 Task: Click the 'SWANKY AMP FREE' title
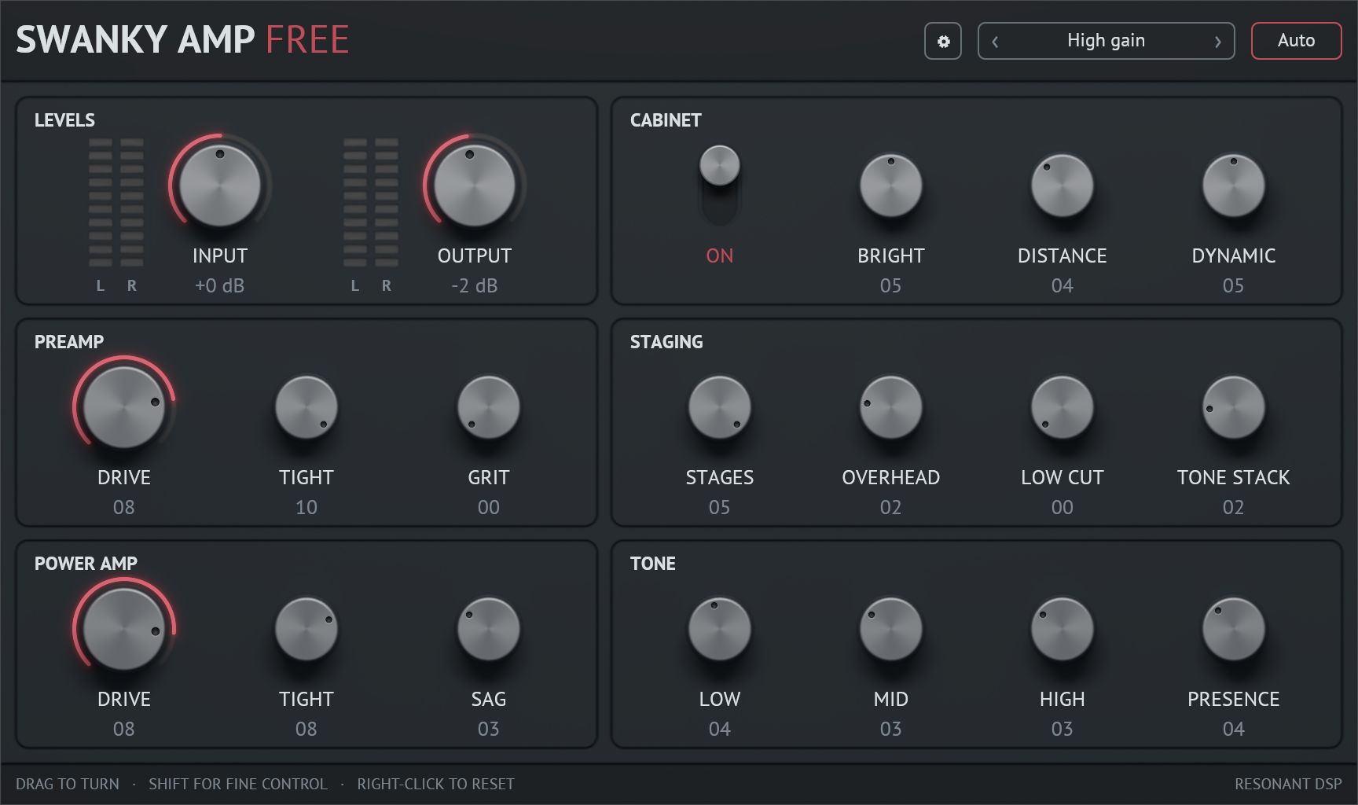[x=183, y=39]
